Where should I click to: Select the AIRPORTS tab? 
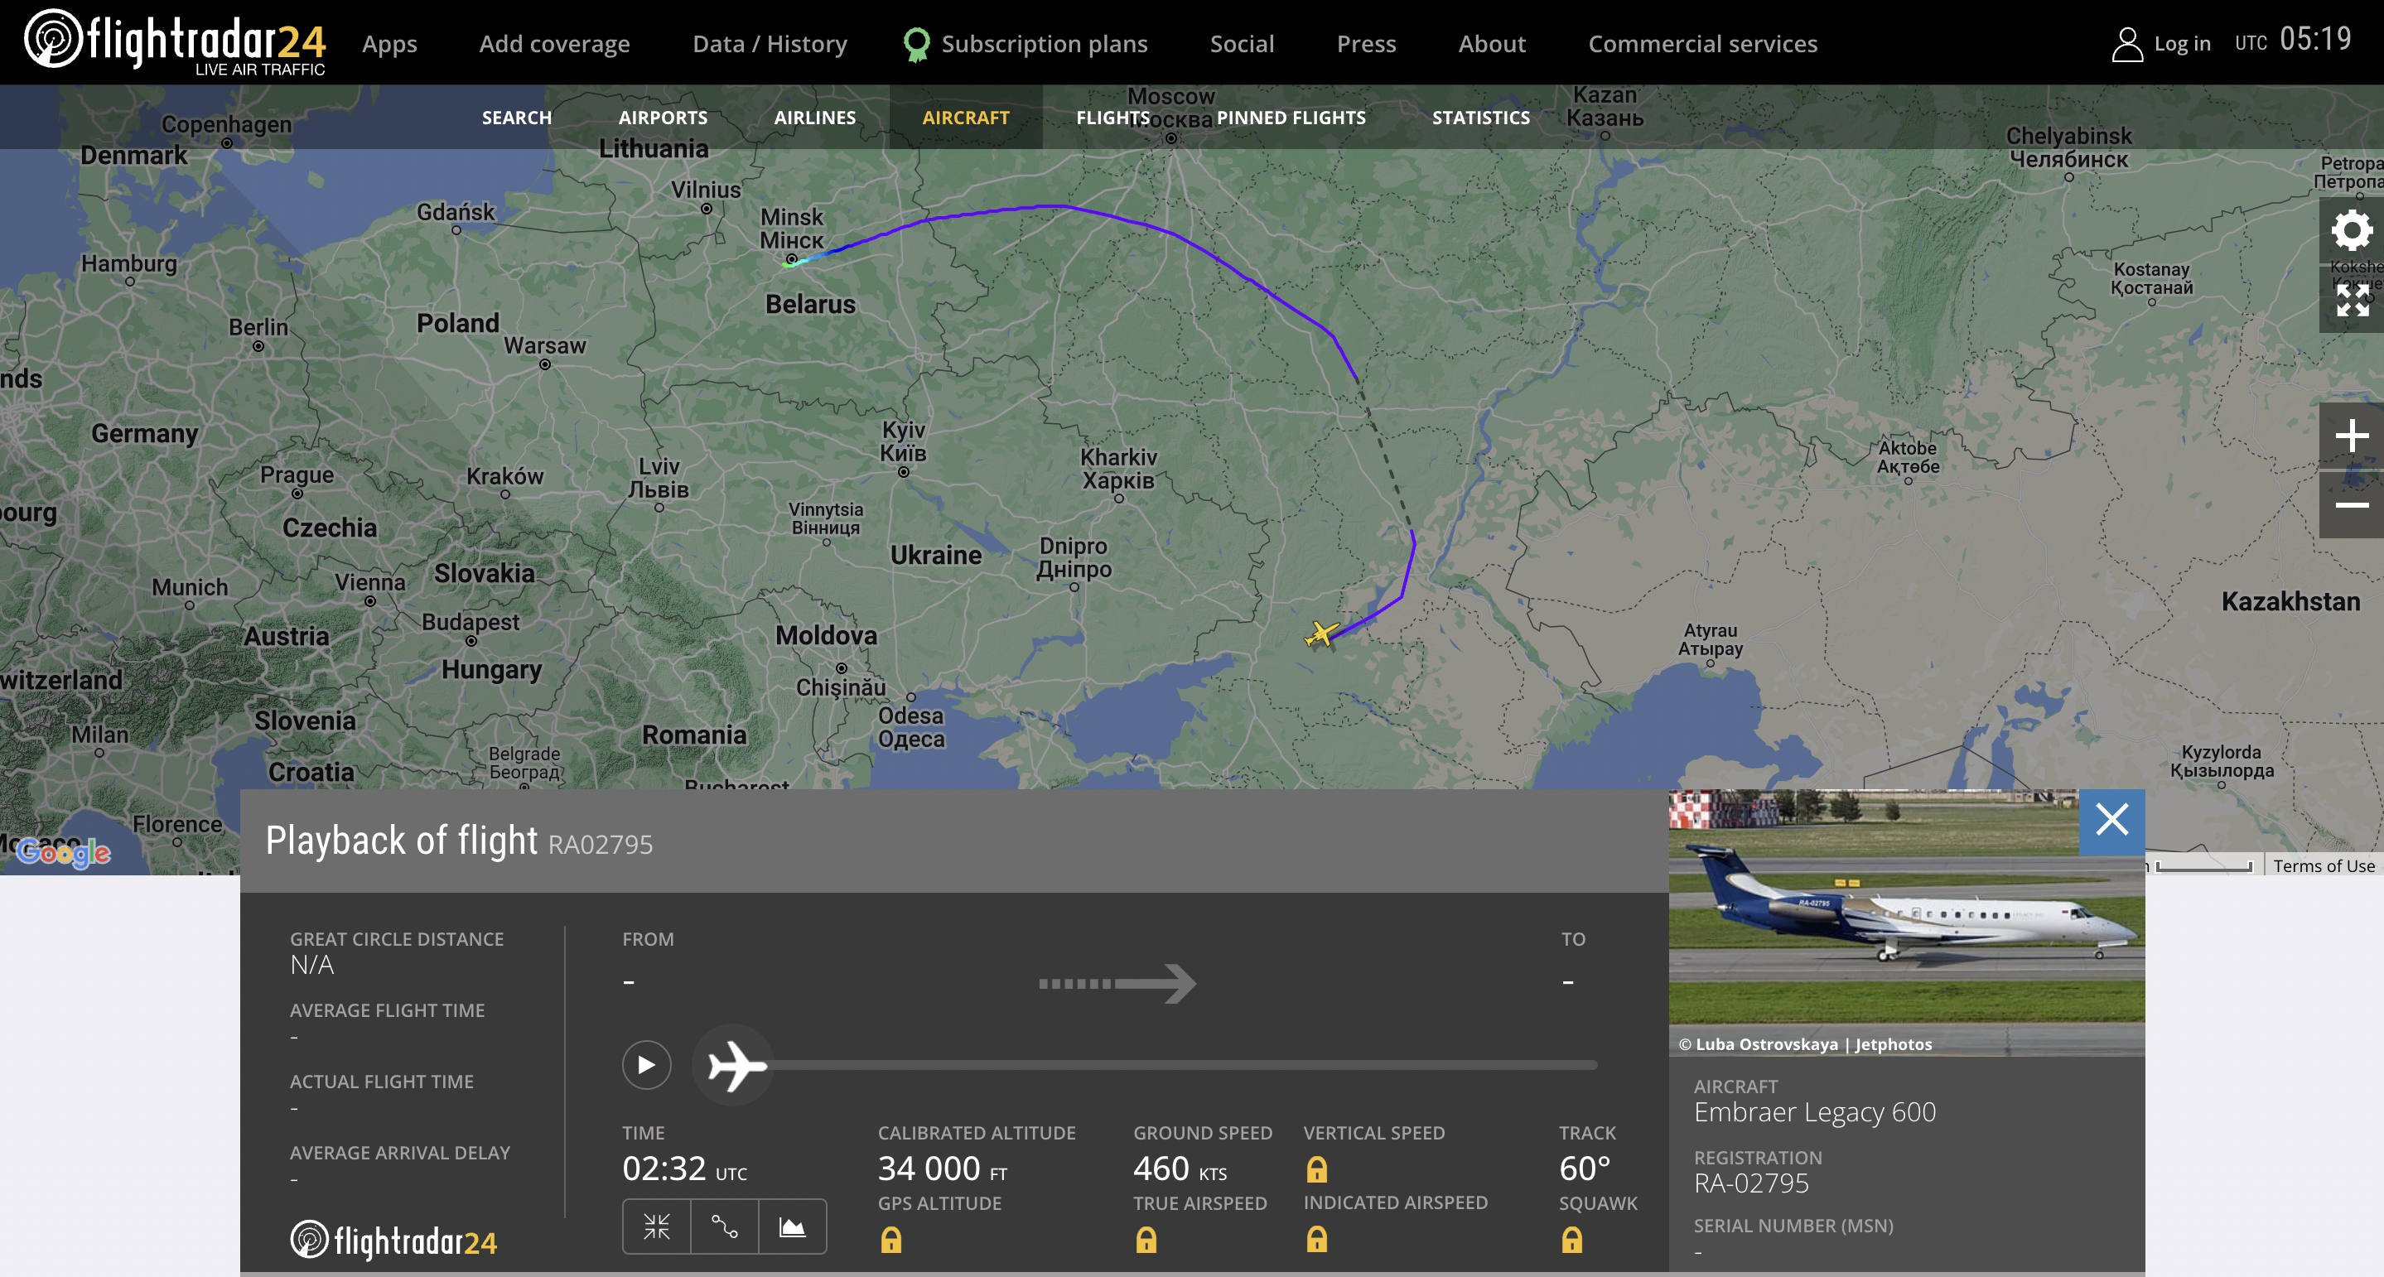click(663, 118)
